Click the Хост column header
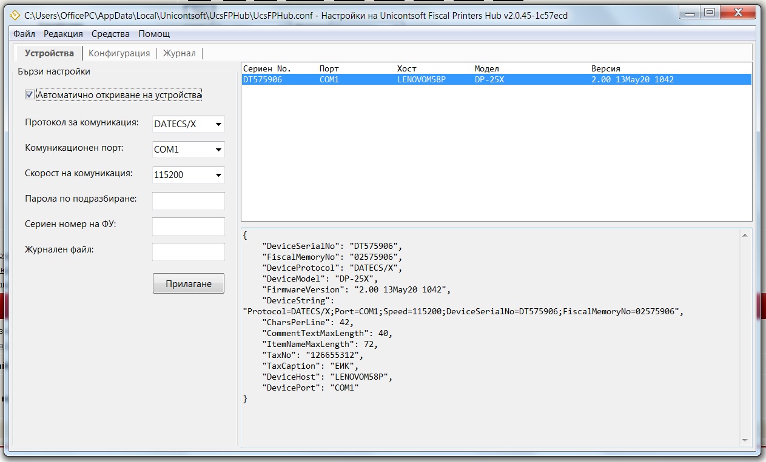 coord(407,68)
